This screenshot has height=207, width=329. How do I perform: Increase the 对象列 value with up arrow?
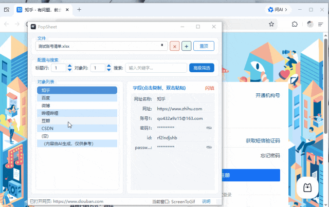[x=108, y=66]
